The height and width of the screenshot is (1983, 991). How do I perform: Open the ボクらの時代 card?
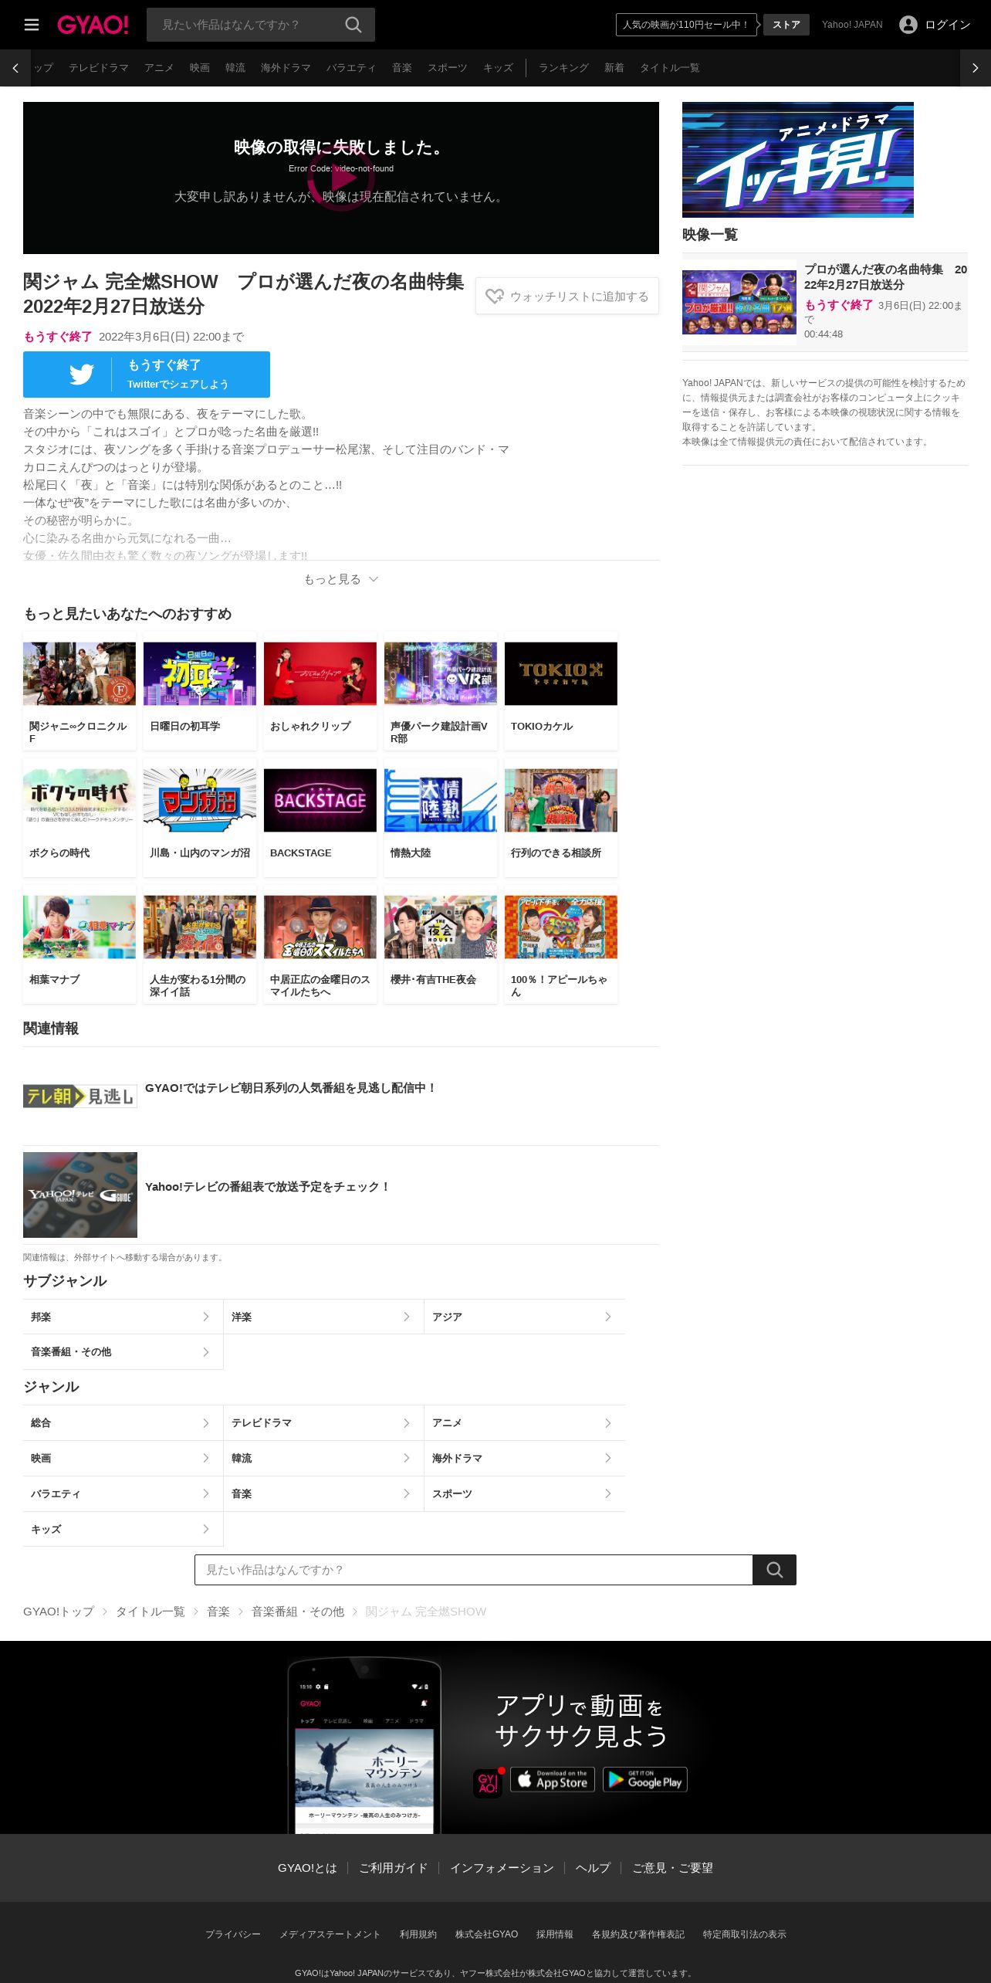[79, 818]
